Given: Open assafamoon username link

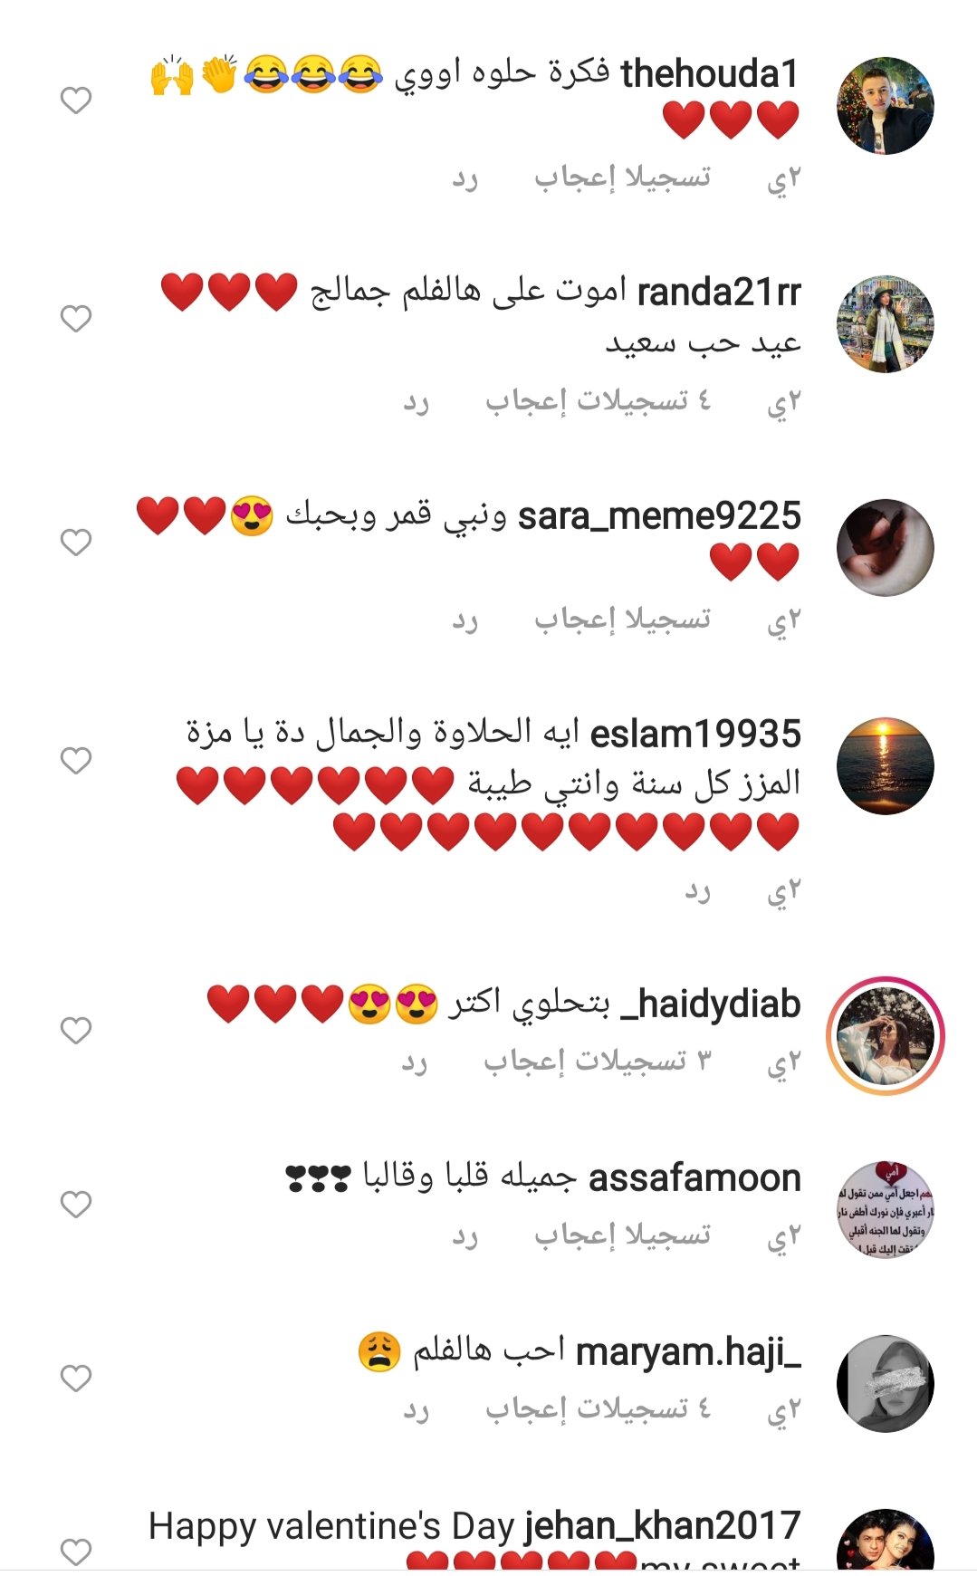Looking at the screenshot, I should [694, 1178].
